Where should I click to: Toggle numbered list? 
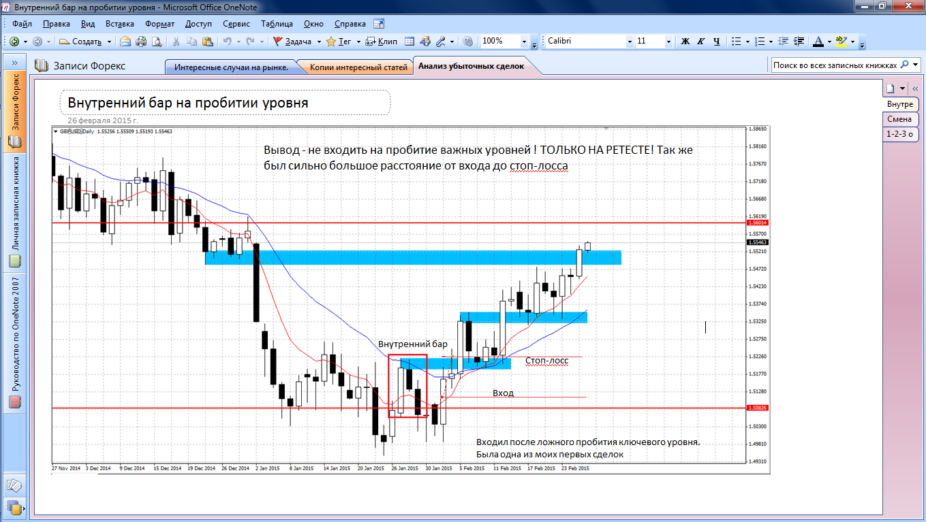pyautogui.click(x=760, y=42)
